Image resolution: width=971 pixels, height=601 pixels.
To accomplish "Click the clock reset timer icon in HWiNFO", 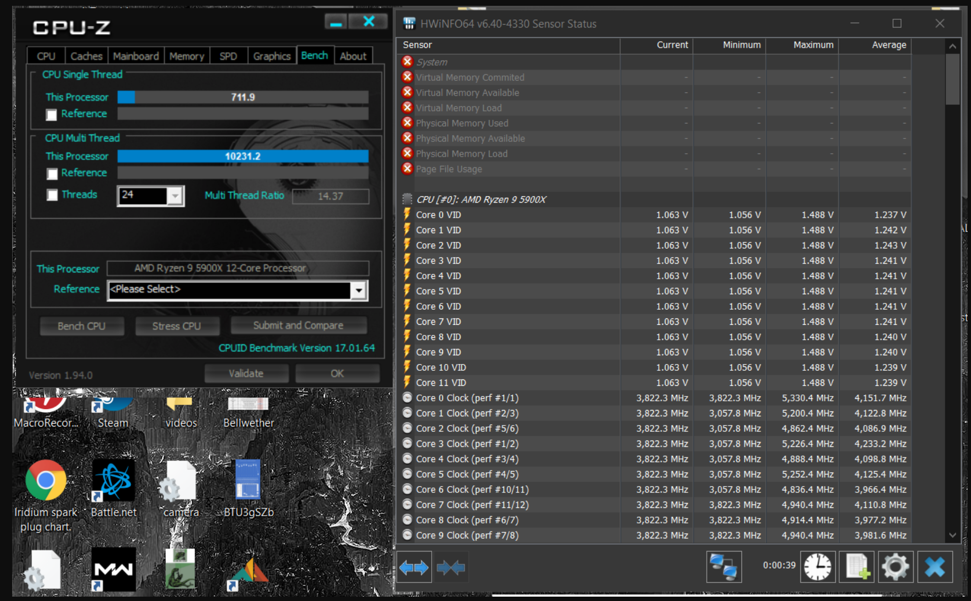I will coord(818,567).
